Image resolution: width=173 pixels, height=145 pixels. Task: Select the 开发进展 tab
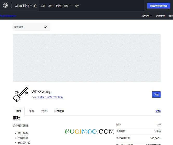(x=59, y=111)
